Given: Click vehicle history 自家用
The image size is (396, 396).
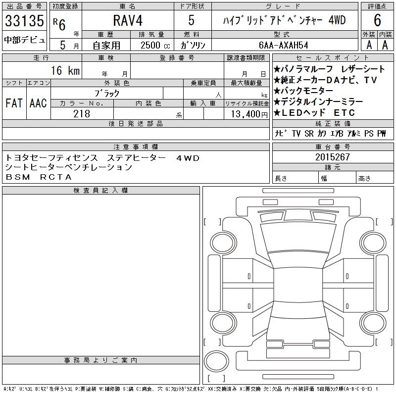Looking at the screenshot, I should pos(106,46).
